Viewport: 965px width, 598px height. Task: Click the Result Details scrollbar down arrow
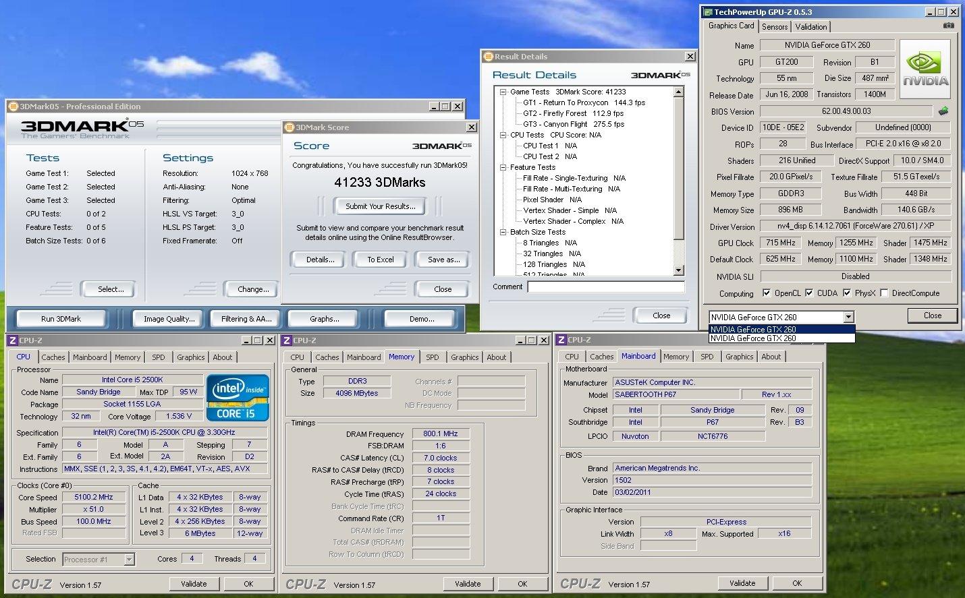pyautogui.click(x=679, y=270)
